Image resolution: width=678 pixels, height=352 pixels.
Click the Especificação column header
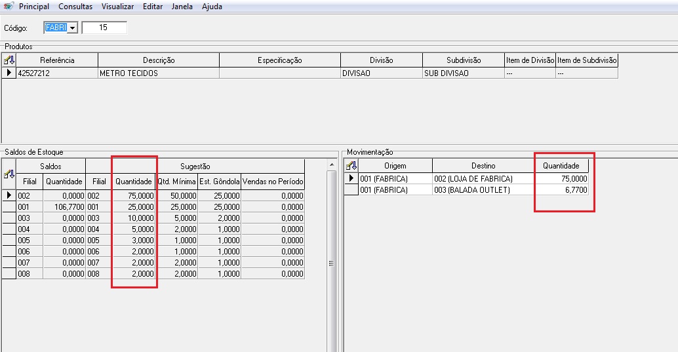280,60
